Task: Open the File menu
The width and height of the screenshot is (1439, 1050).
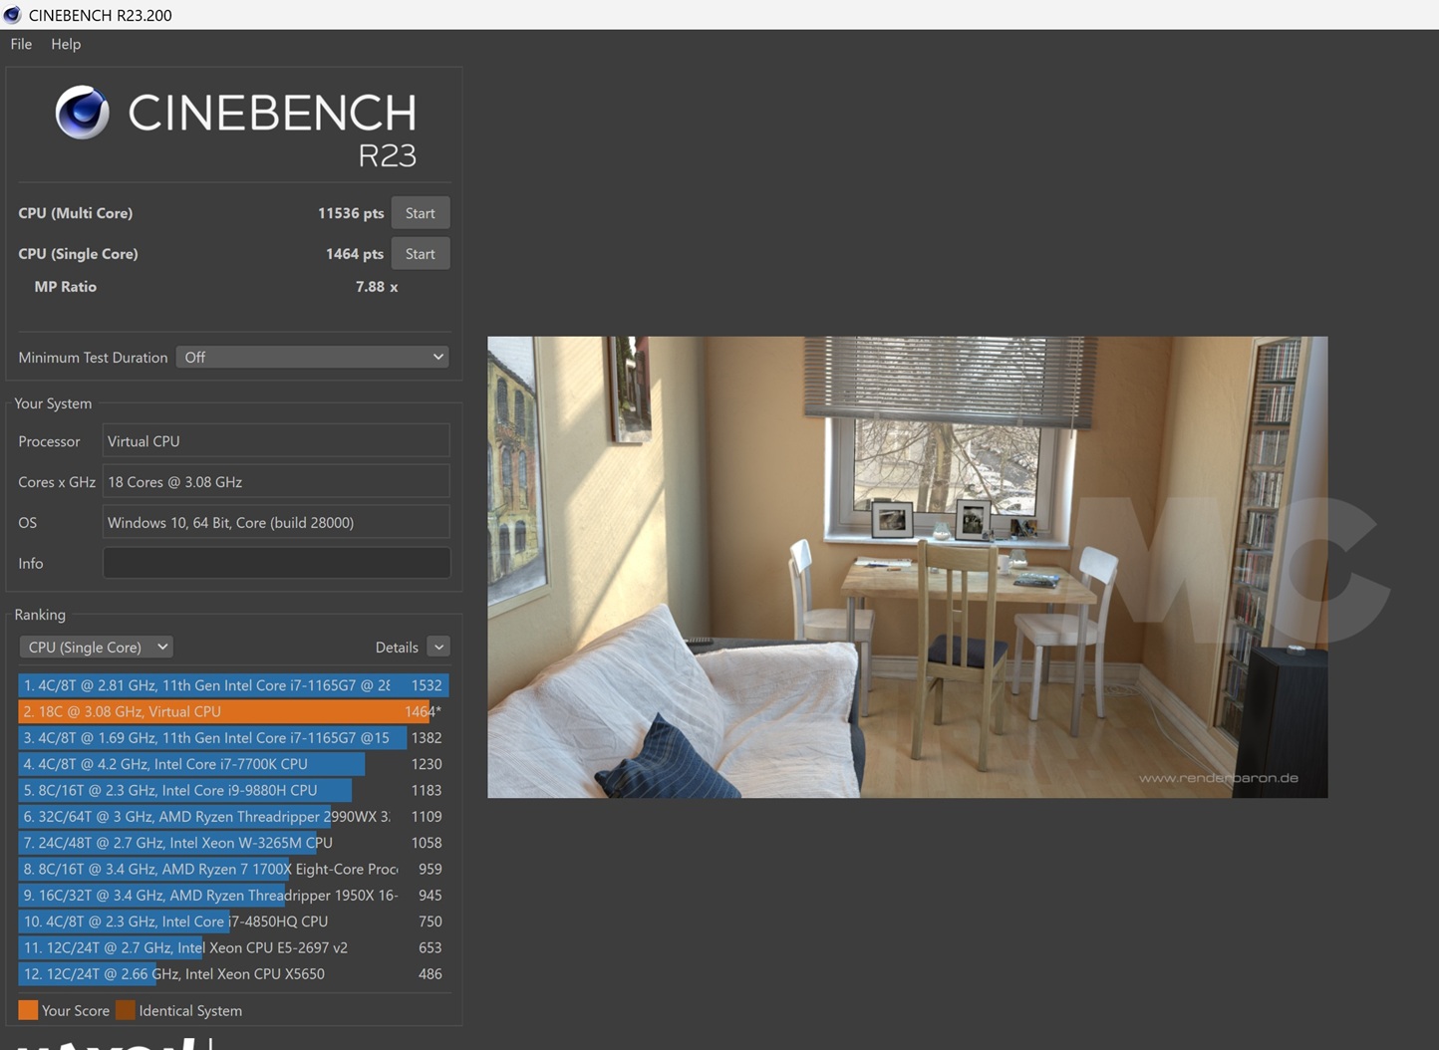Action: click(21, 44)
